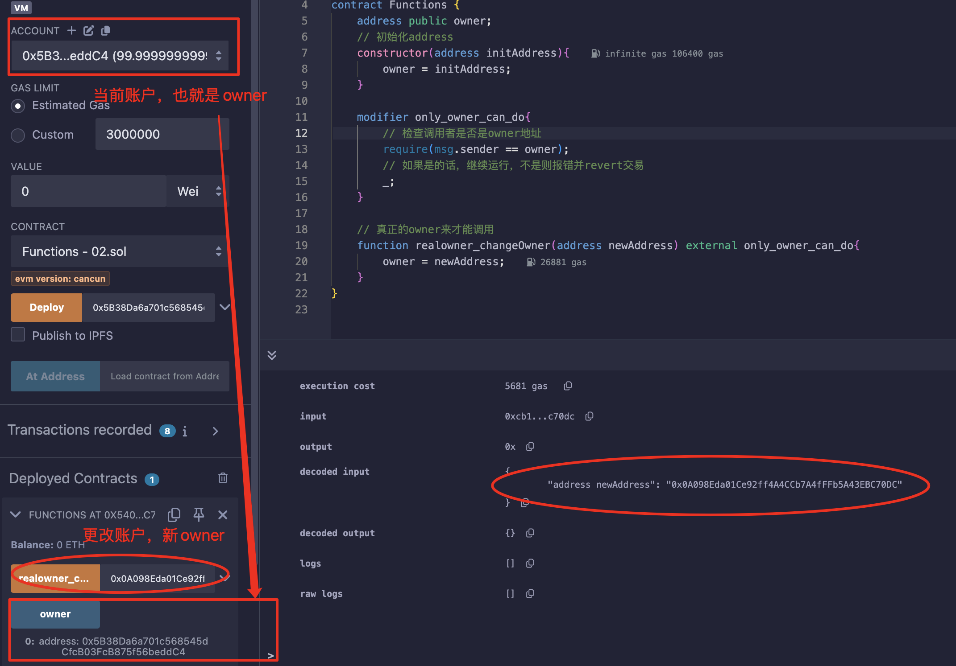Select the Custom gas limit option

point(18,135)
